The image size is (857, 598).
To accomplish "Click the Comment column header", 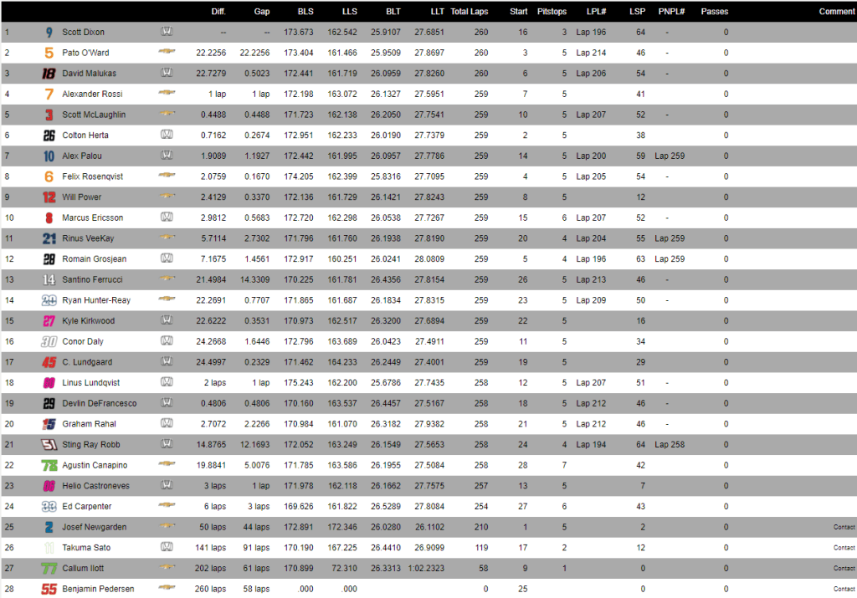I will (837, 12).
